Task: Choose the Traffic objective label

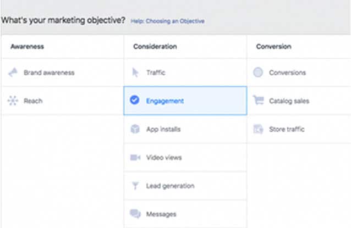Action: (x=156, y=73)
